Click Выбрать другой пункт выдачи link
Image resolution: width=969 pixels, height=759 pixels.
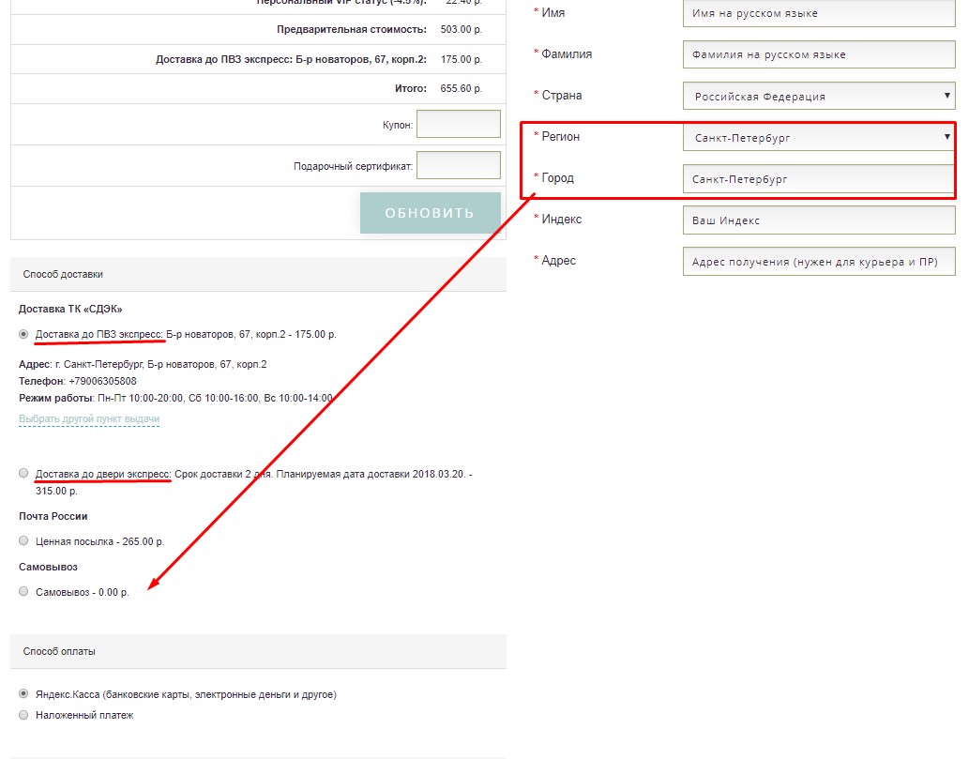(x=89, y=418)
